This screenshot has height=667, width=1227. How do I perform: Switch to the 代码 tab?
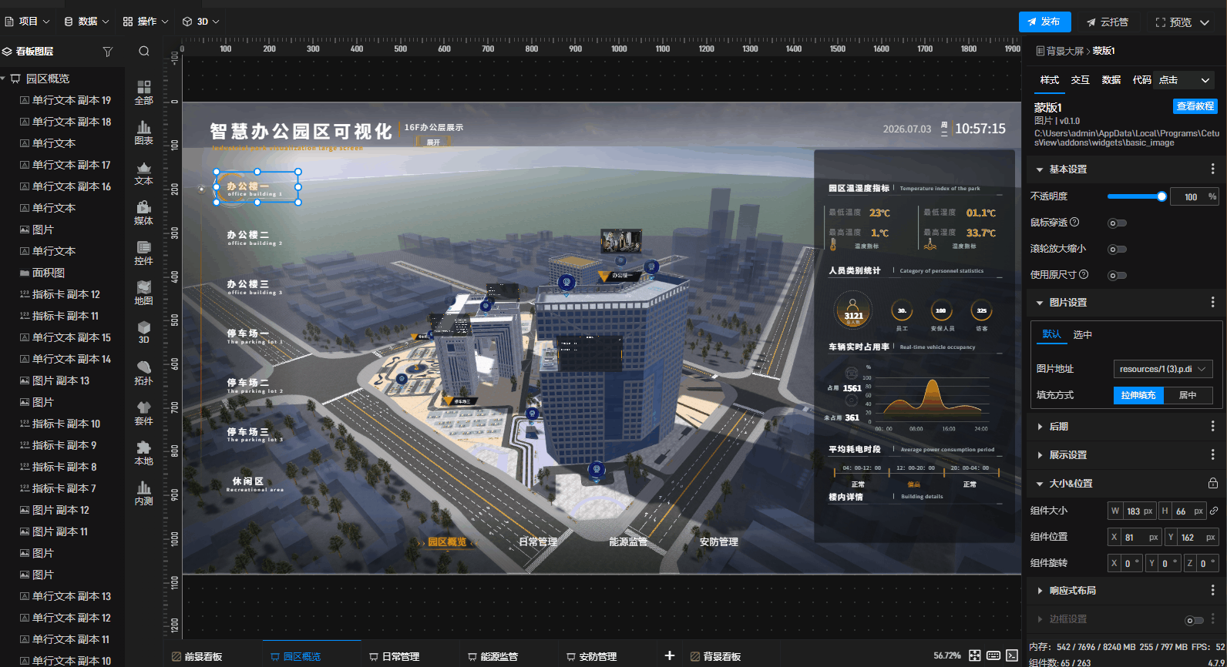(1142, 80)
